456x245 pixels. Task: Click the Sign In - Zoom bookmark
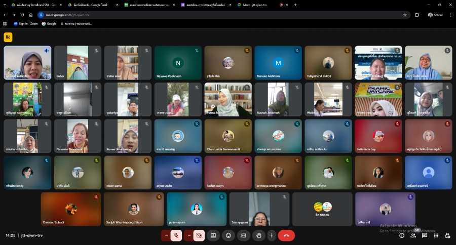[x=27, y=23]
